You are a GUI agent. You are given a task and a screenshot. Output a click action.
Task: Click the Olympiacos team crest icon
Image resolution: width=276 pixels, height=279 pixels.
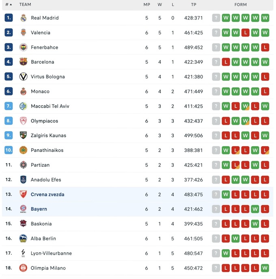pyautogui.click(x=24, y=121)
